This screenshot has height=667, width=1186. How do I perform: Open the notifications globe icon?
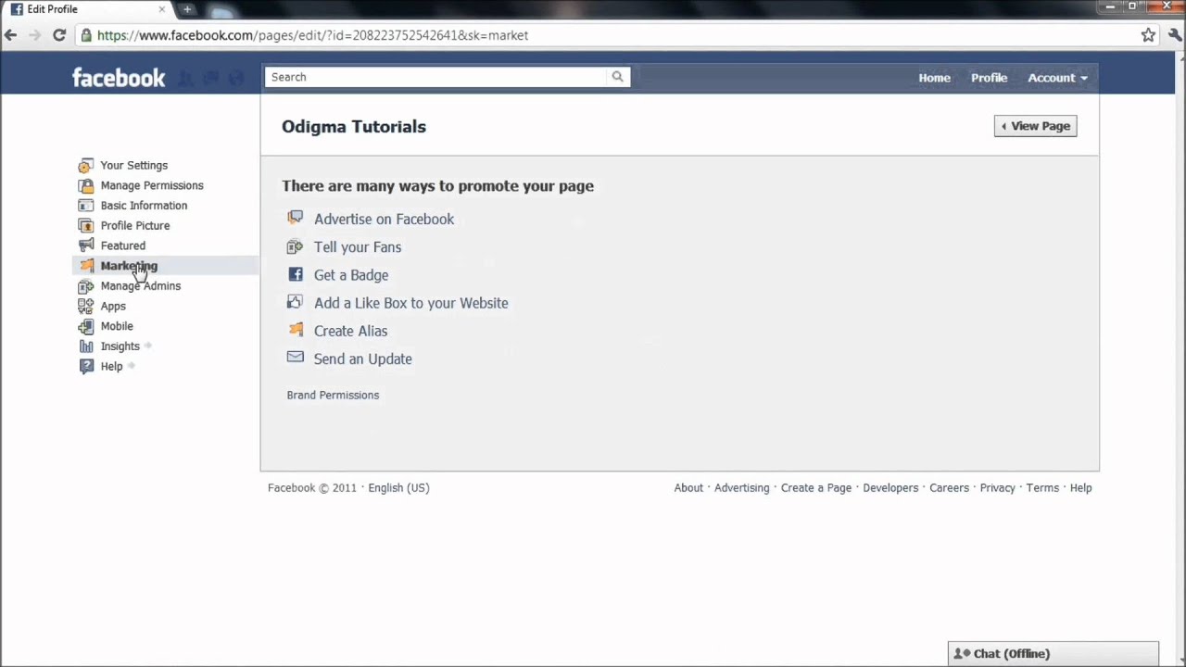pyautogui.click(x=236, y=79)
